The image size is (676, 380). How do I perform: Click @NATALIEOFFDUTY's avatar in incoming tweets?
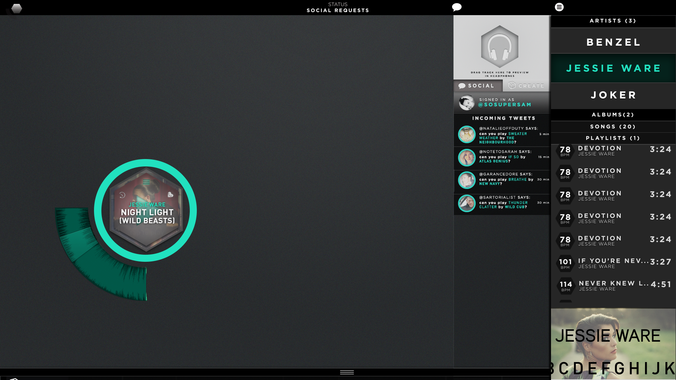pyautogui.click(x=467, y=134)
